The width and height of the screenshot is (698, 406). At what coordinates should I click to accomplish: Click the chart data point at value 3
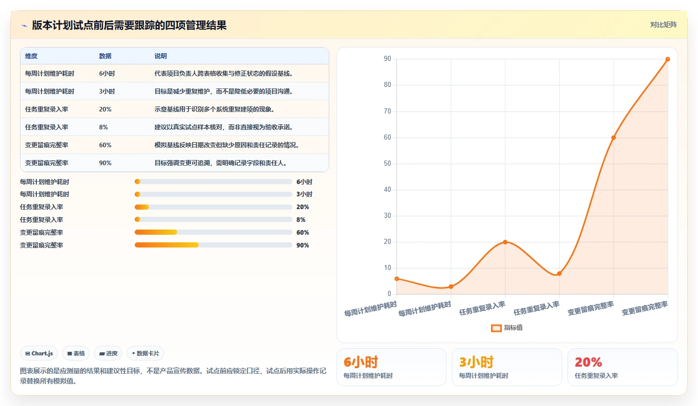click(451, 286)
